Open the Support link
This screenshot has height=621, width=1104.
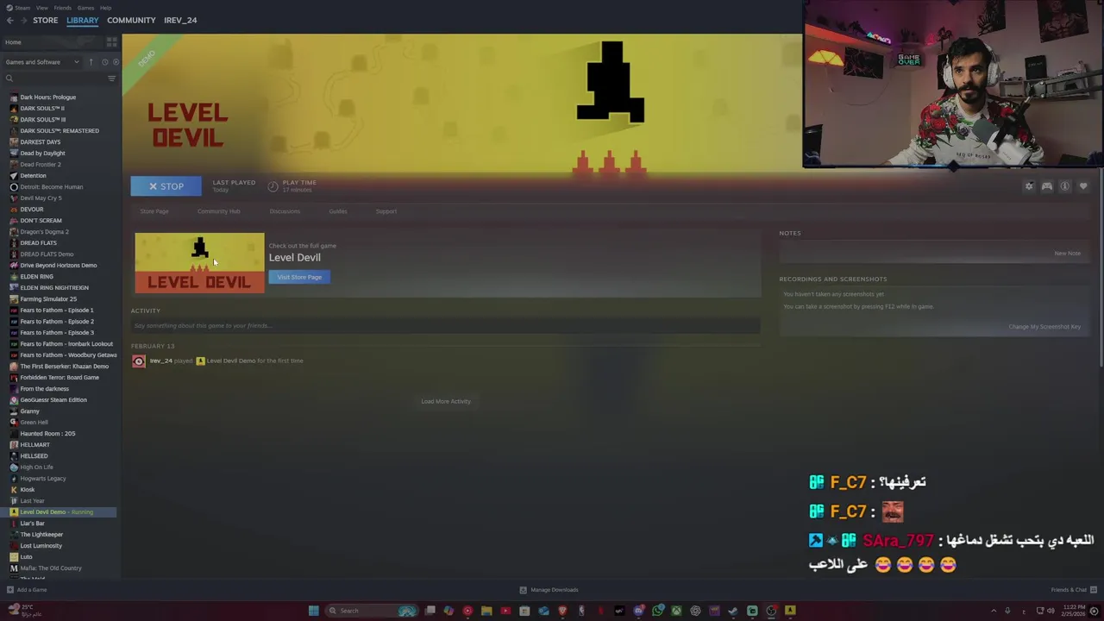coord(386,211)
